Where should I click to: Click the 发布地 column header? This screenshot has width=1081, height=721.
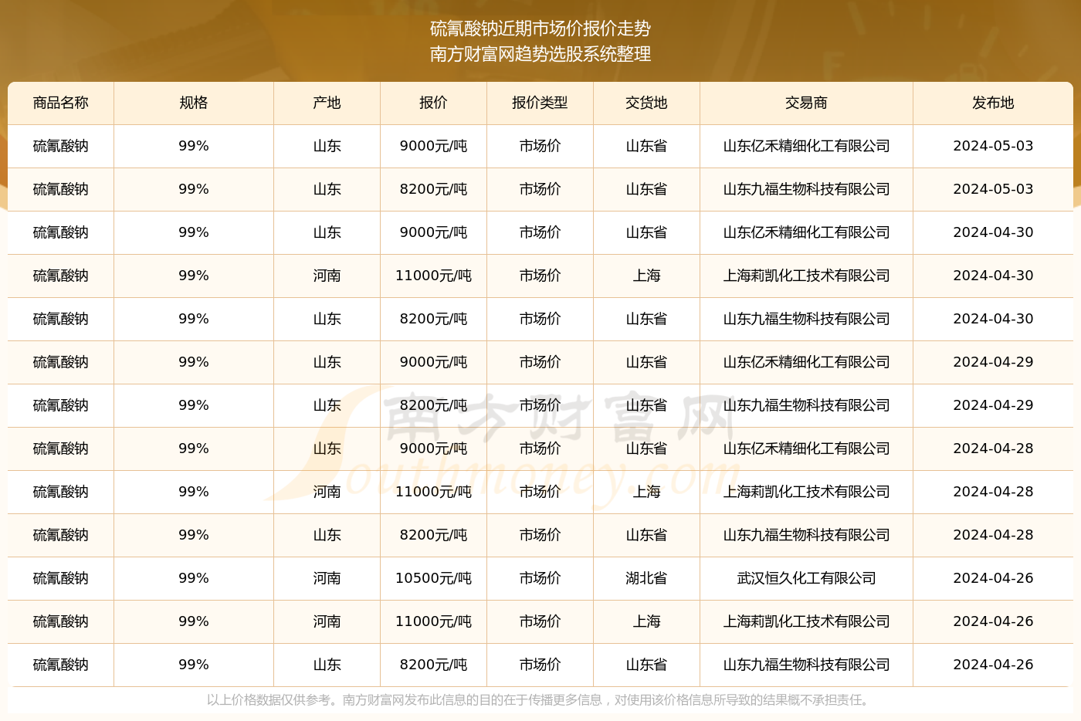coord(994,103)
